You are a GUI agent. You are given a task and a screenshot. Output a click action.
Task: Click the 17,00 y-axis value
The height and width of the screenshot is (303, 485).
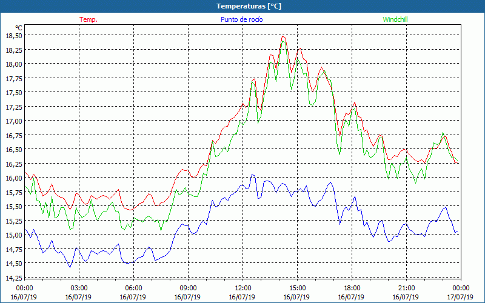14,121
